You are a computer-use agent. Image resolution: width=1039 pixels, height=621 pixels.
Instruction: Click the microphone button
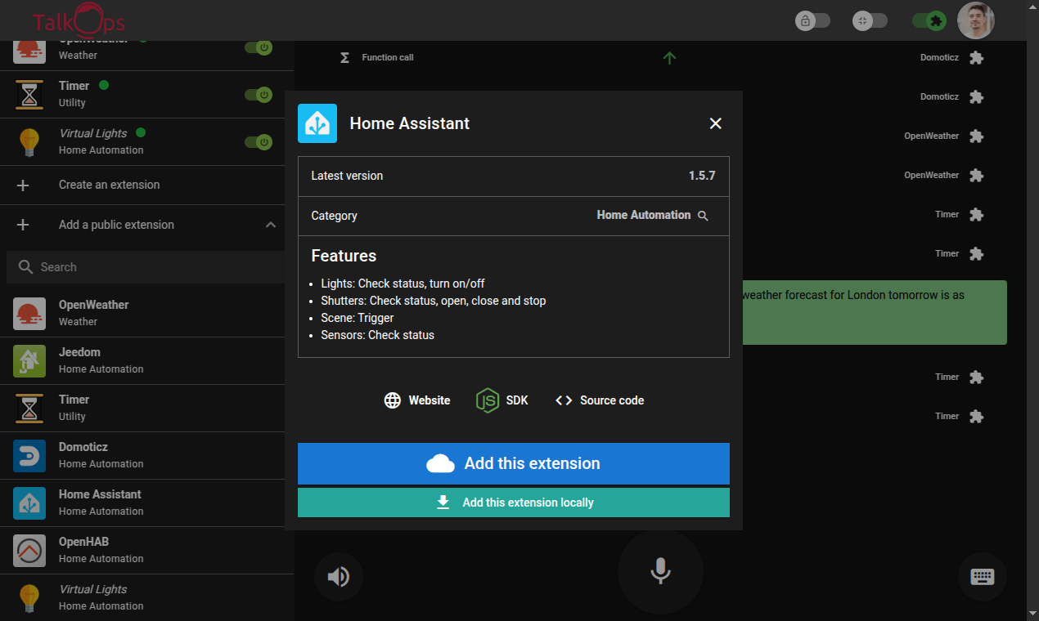(x=660, y=571)
